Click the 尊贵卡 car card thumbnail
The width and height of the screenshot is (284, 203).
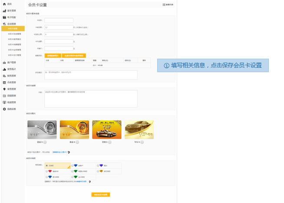coord(107,130)
